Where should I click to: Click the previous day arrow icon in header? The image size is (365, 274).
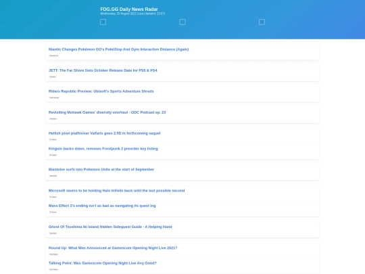[x=103, y=22]
